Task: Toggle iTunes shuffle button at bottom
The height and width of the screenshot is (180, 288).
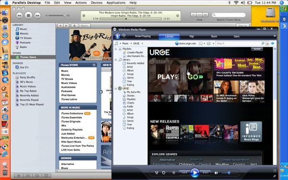Action: click(x=28, y=176)
